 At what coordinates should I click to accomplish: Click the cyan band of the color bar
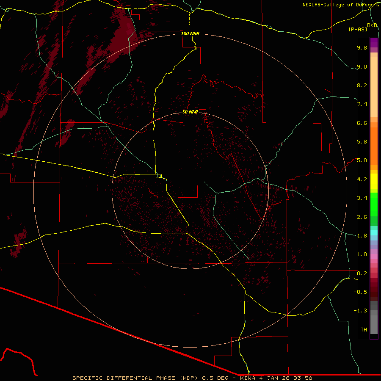click(374, 233)
